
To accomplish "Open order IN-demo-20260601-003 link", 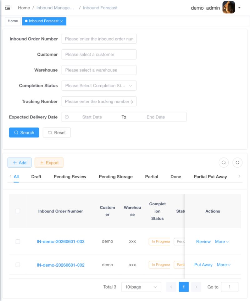I will [60, 242].
